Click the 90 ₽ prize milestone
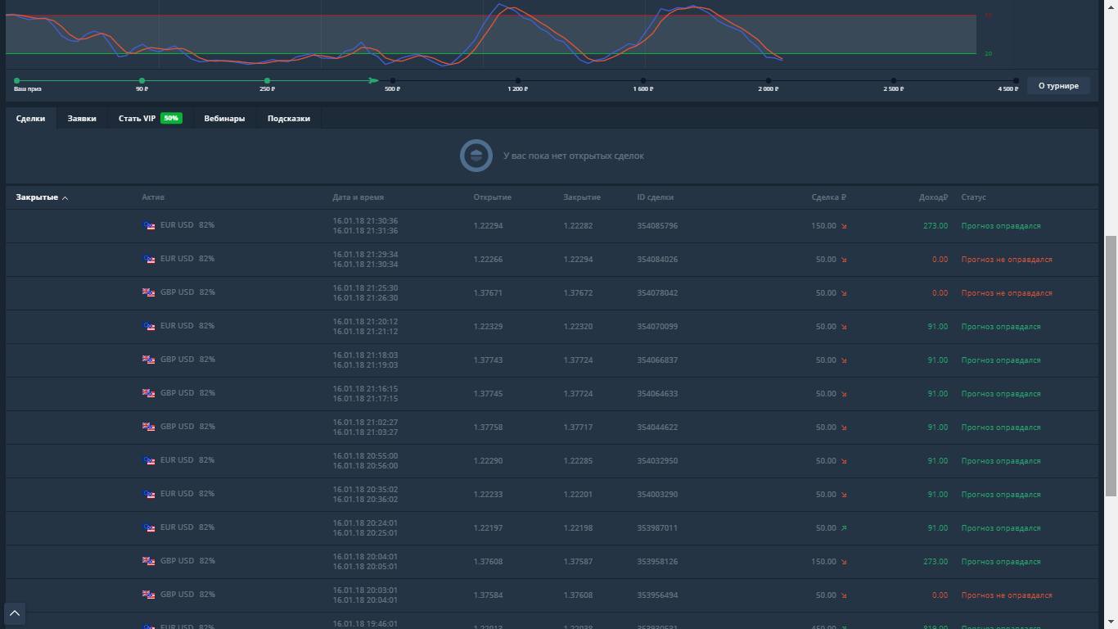1118x629 pixels. pyautogui.click(x=142, y=80)
